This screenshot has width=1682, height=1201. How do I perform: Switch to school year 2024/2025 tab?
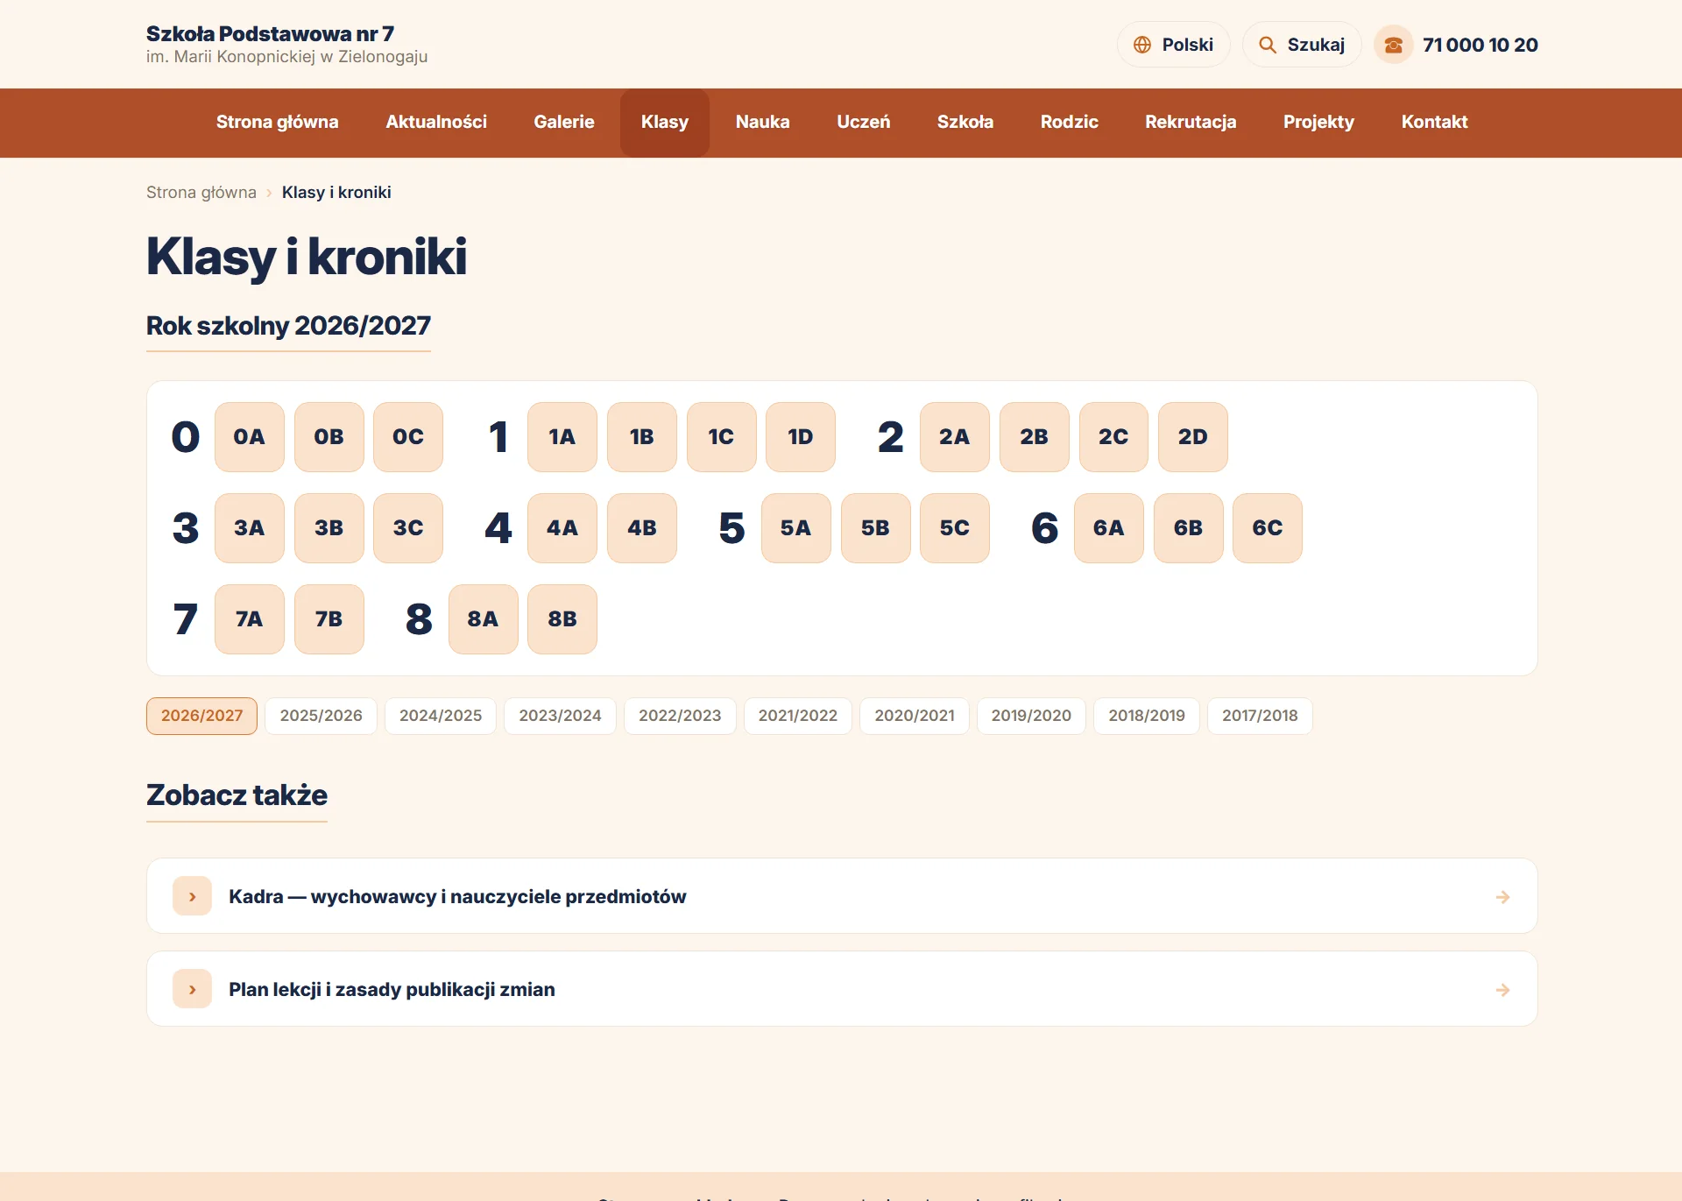tap(441, 716)
